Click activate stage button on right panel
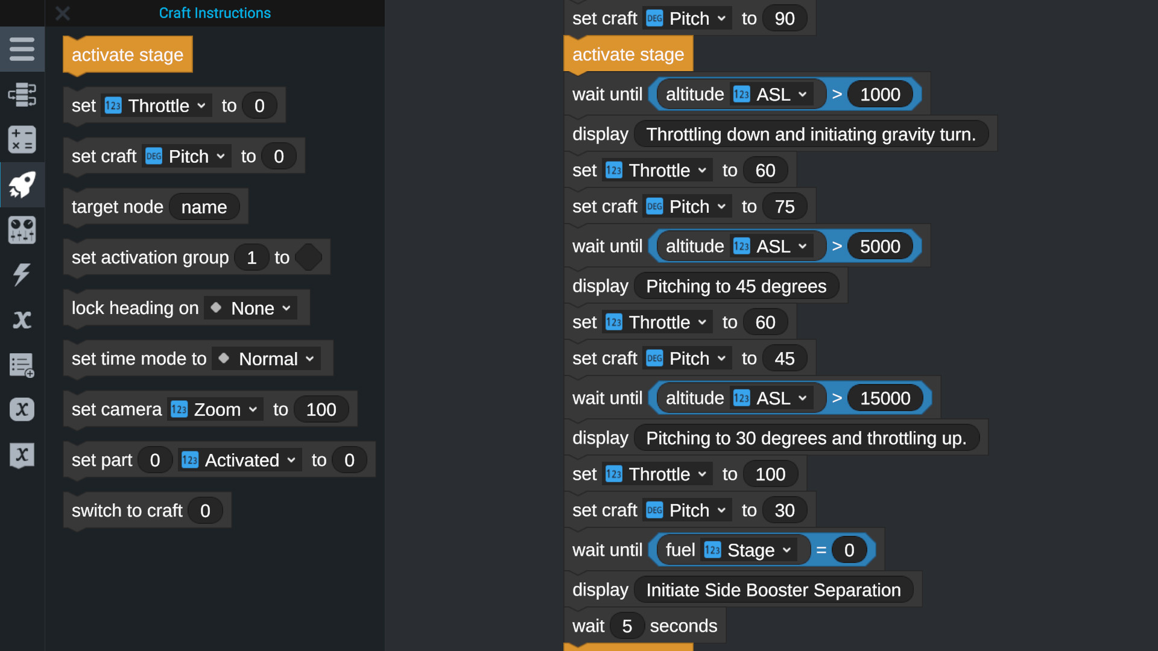This screenshot has height=651, width=1158. coord(628,54)
